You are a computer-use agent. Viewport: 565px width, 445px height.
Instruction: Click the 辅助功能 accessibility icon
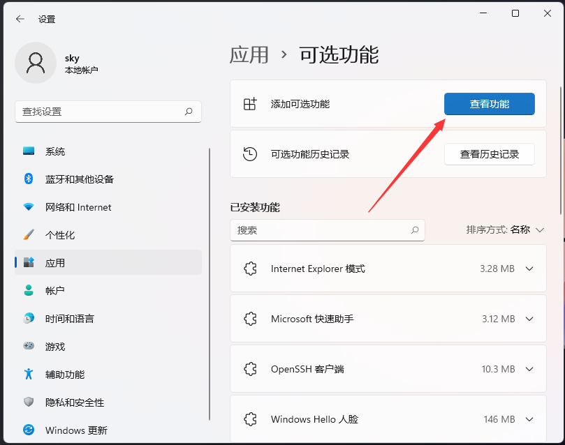point(28,375)
